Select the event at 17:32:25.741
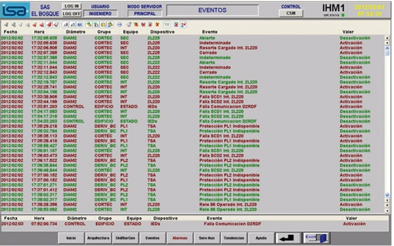The height and width of the screenshot is (246, 394). [x=192, y=87]
